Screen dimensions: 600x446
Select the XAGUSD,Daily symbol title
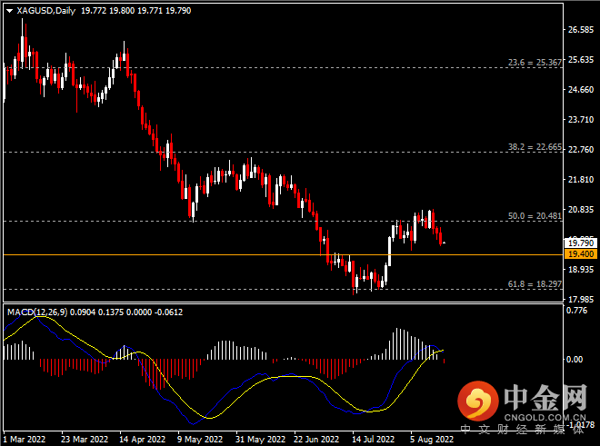click(x=46, y=11)
